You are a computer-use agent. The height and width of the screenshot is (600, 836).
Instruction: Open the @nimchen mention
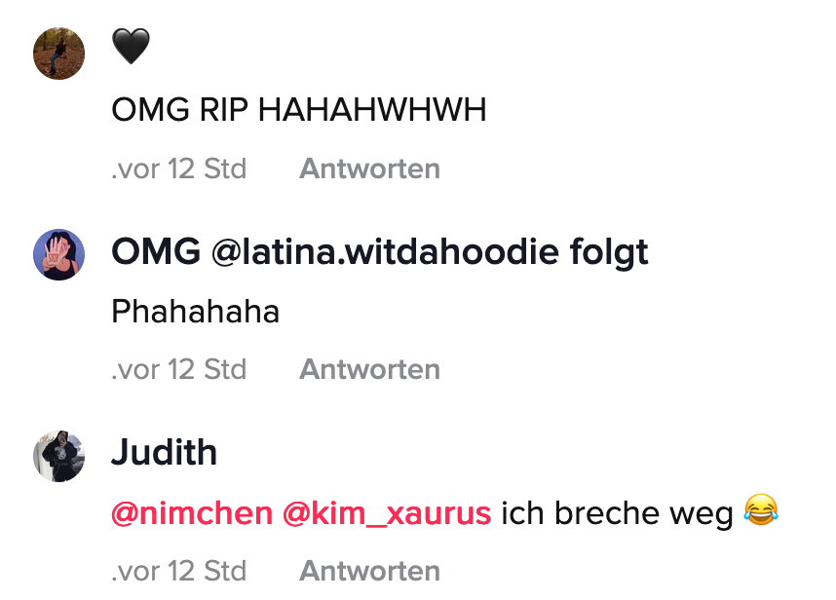coord(192,513)
